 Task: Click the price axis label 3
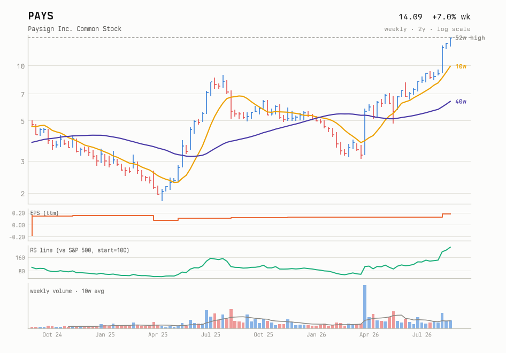pyautogui.click(x=22, y=162)
